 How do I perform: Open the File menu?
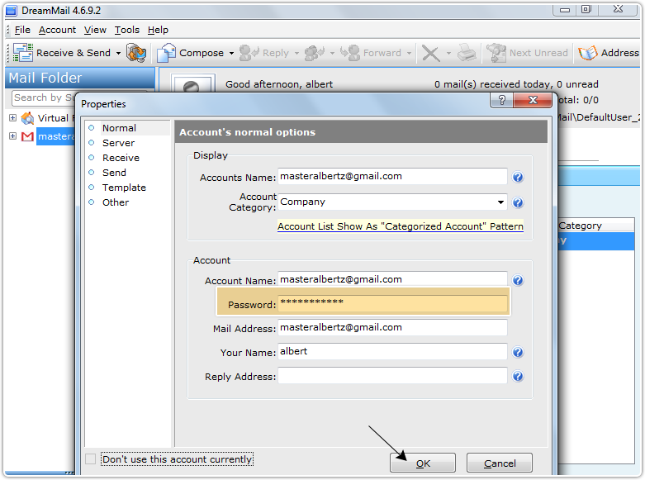[x=22, y=30]
